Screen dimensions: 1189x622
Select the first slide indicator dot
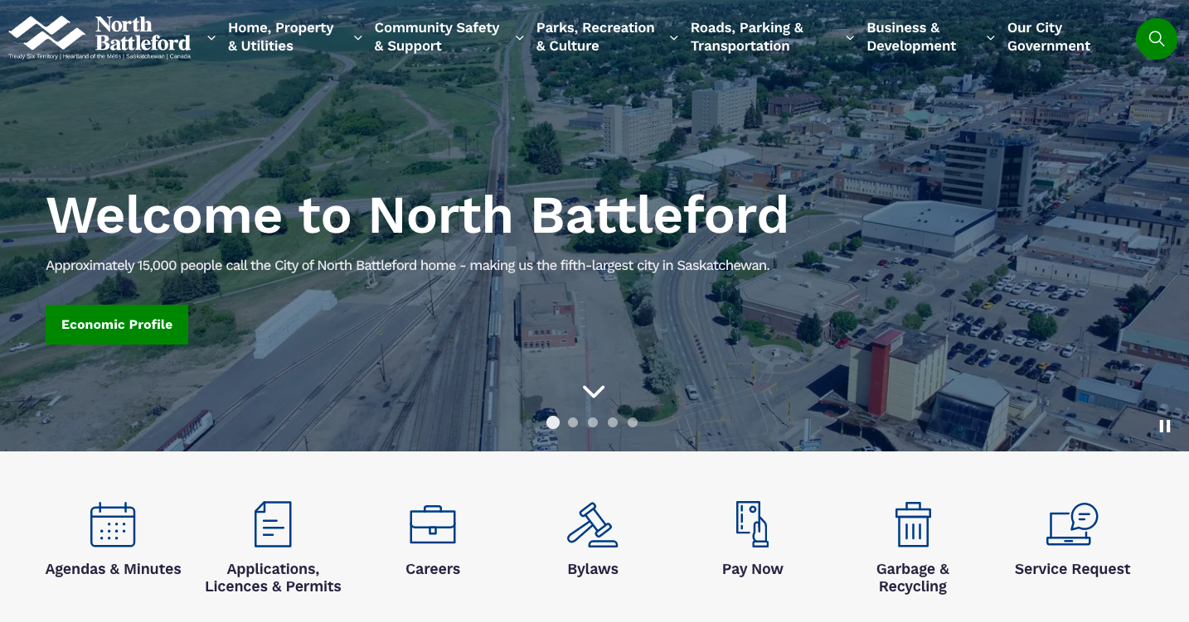pos(553,422)
